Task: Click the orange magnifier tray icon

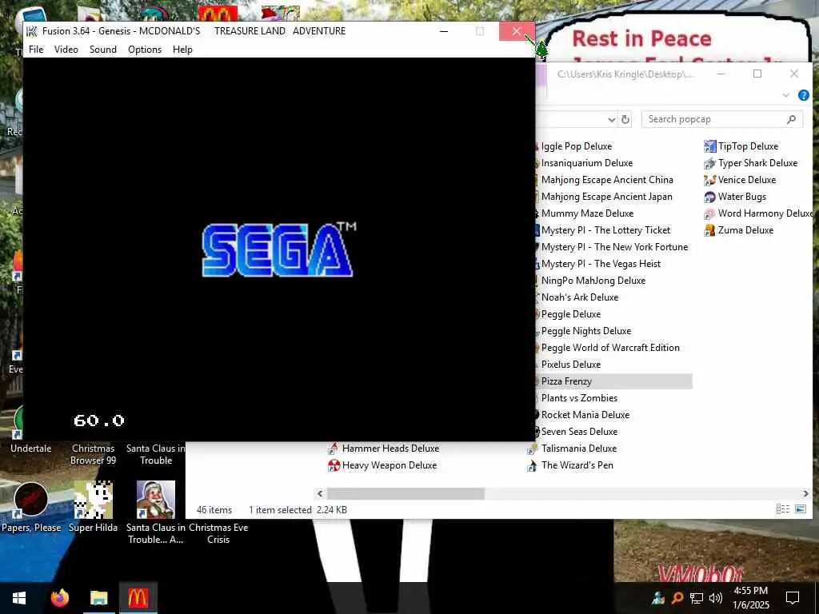Action: (677, 598)
